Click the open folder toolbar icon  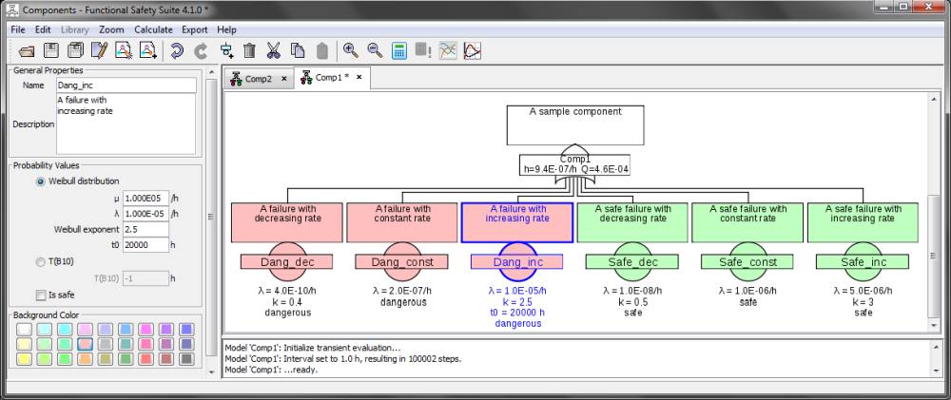[x=27, y=51]
